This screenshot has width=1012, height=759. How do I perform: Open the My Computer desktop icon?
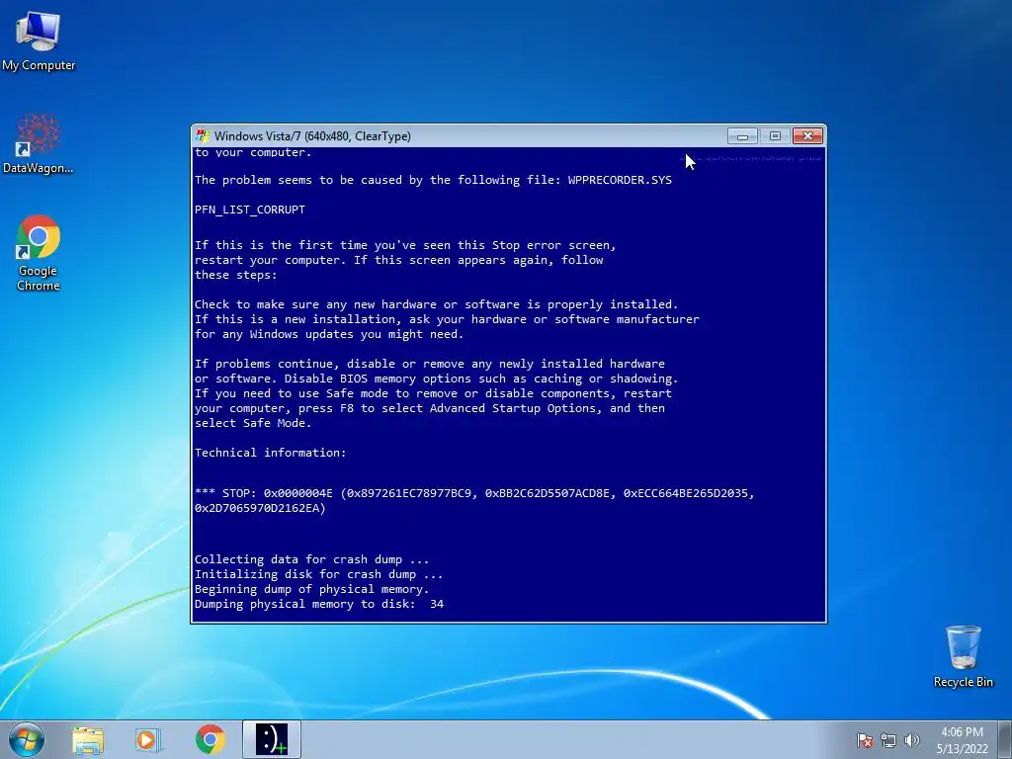click(x=39, y=41)
